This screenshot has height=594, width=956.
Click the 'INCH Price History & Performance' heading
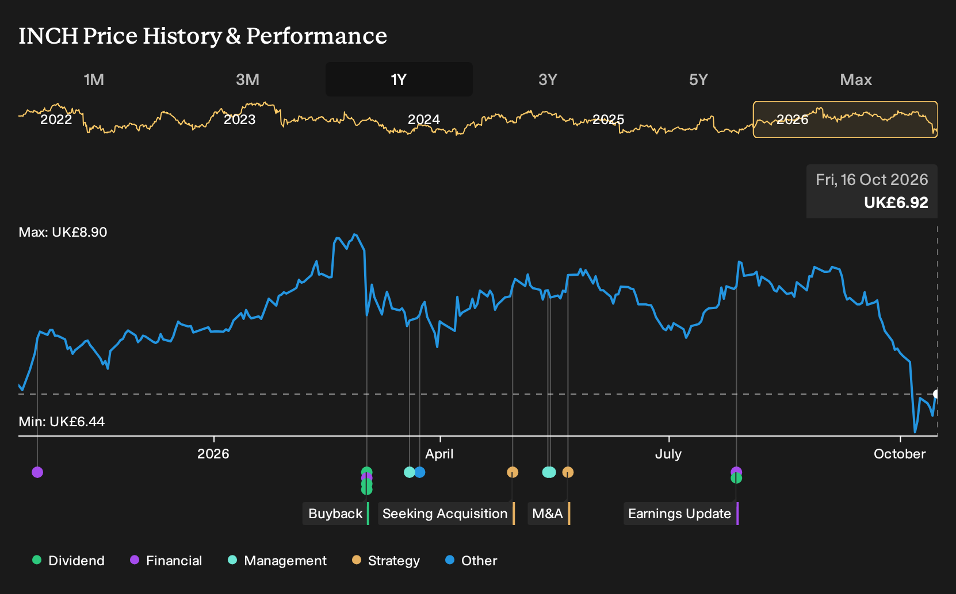[203, 36]
